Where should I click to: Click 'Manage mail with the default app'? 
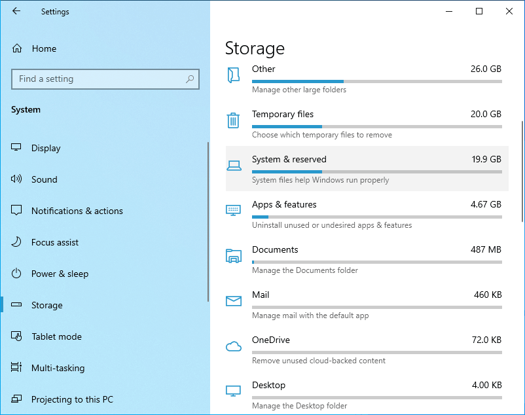click(310, 316)
